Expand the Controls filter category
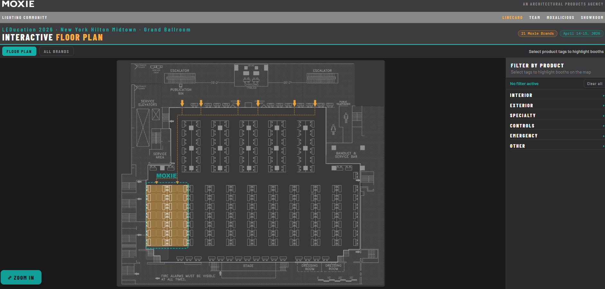The width and height of the screenshot is (605, 289). pos(557,126)
